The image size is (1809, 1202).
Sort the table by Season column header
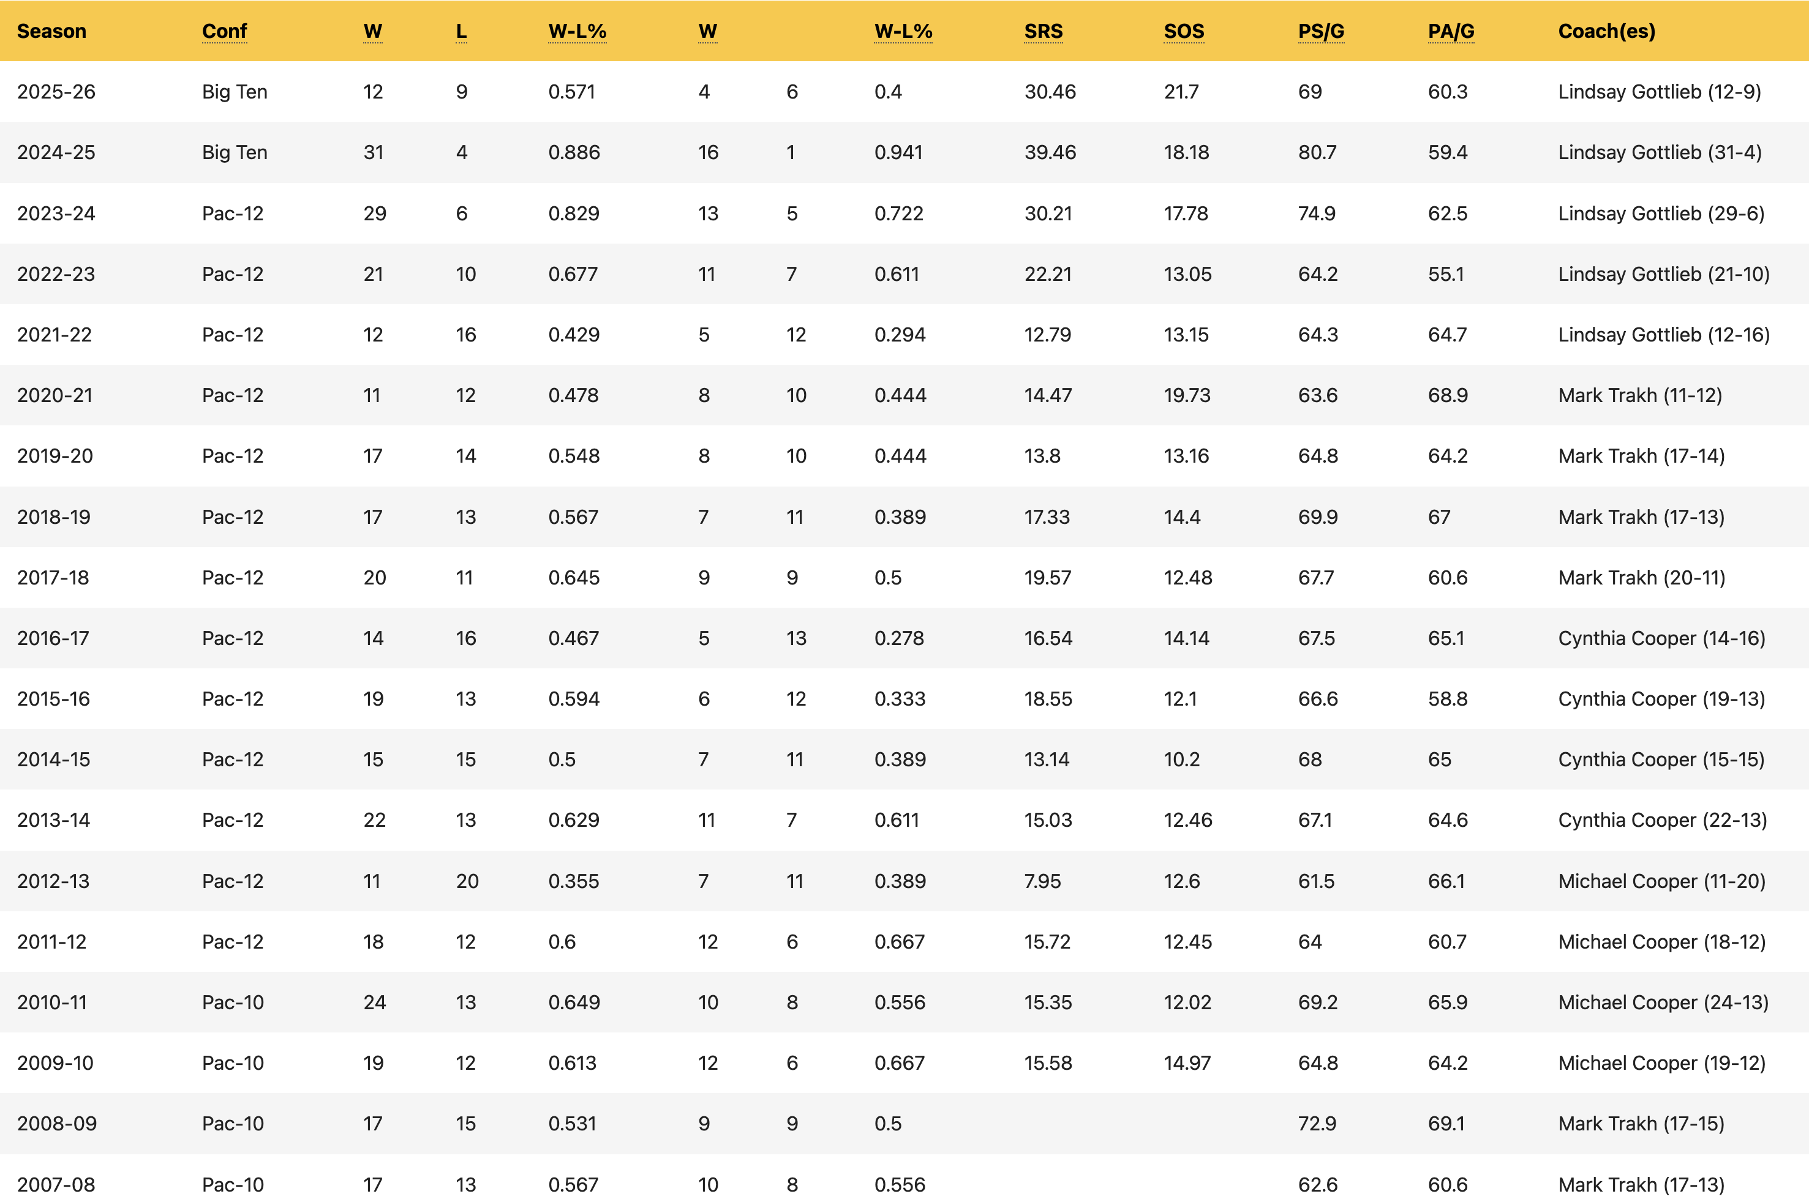click(x=51, y=31)
